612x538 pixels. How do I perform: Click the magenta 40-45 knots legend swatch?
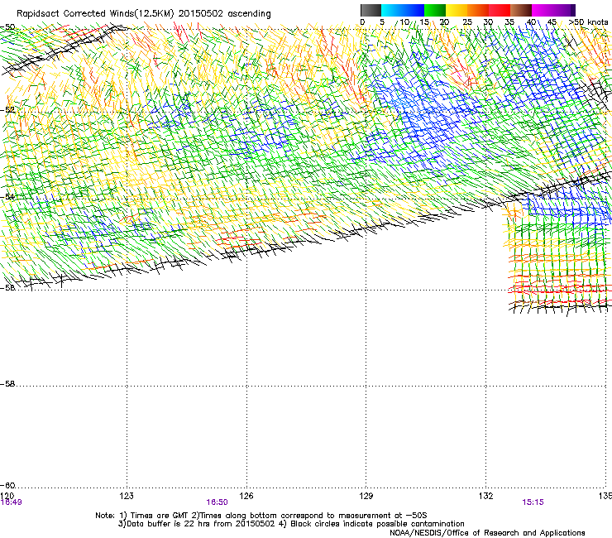[543, 10]
